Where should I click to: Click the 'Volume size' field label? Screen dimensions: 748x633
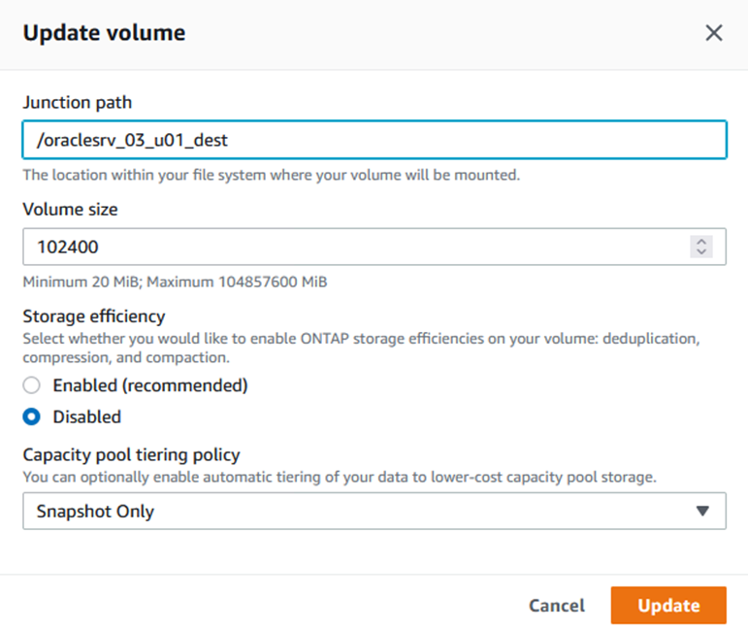[70, 208]
